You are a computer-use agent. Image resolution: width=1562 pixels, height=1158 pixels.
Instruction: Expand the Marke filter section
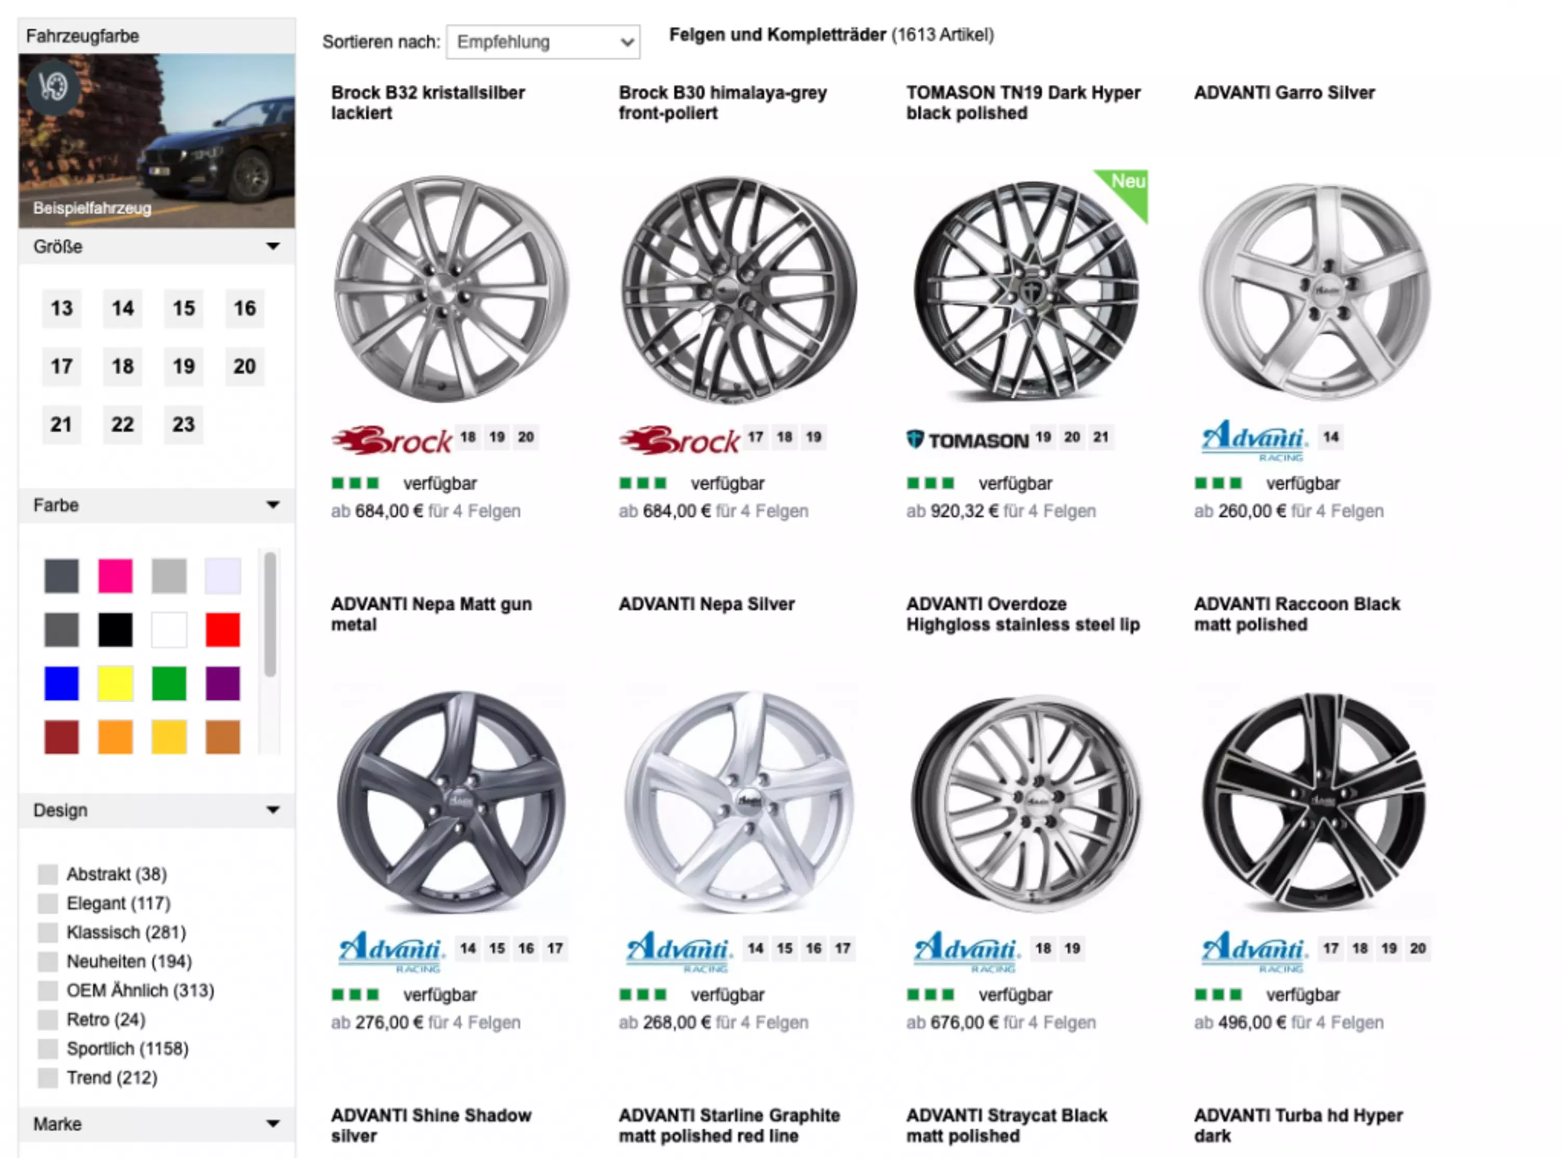(273, 1124)
